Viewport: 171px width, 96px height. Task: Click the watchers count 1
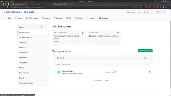(x=139, y=12)
